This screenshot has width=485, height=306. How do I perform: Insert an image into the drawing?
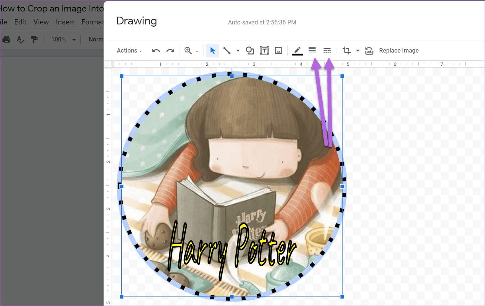coord(279,50)
